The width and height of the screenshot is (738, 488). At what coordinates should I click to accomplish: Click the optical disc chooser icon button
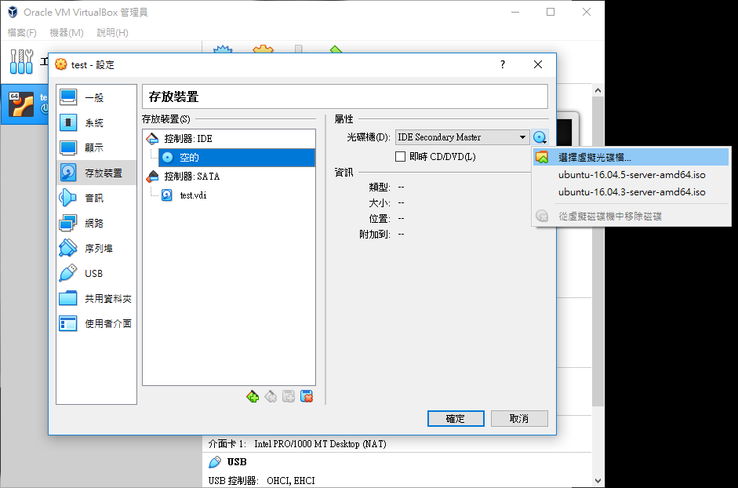point(540,137)
